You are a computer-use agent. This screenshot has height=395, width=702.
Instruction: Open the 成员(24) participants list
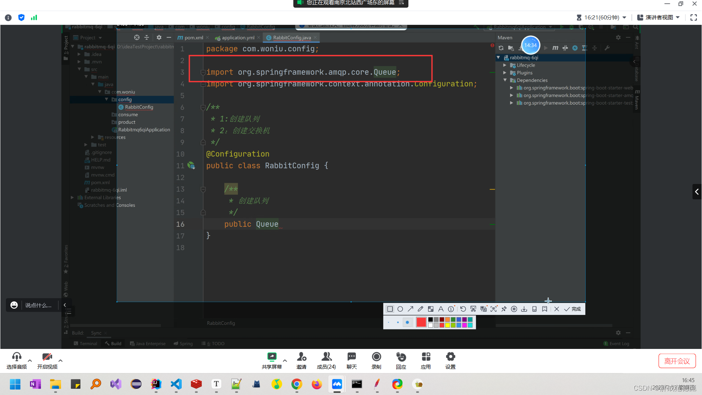[326, 361]
